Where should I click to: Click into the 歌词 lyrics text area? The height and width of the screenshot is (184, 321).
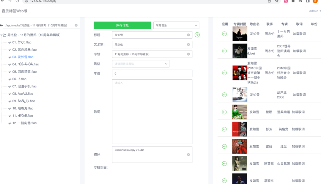152,112
